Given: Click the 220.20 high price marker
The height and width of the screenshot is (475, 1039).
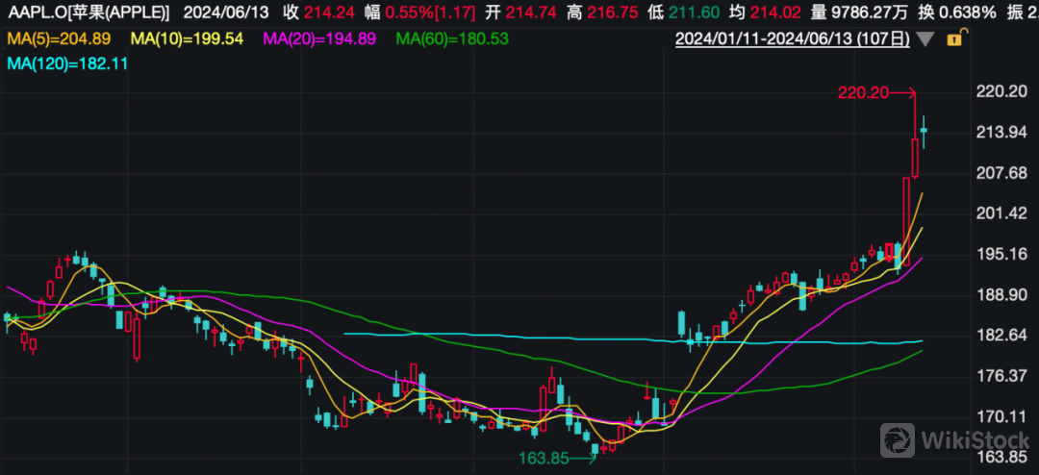Looking at the screenshot, I should tap(862, 92).
